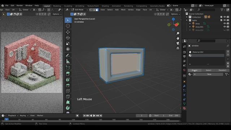Open the Window menu
Viewport: 231px width, 130px height.
pos(29,5)
